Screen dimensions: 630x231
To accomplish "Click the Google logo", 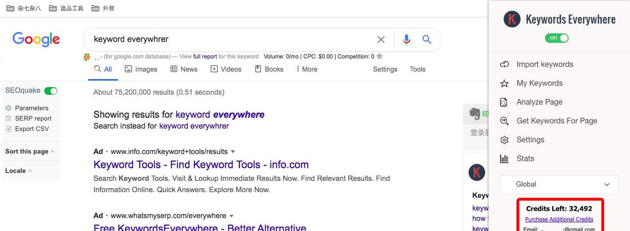I will (36, 39).
